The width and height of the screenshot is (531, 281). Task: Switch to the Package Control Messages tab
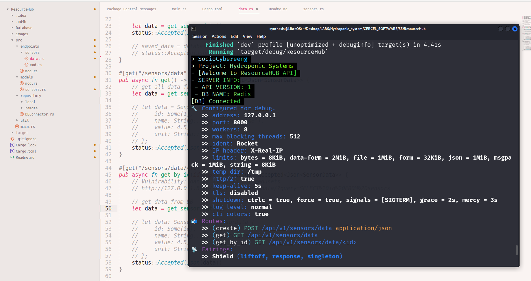pos(131,9)
